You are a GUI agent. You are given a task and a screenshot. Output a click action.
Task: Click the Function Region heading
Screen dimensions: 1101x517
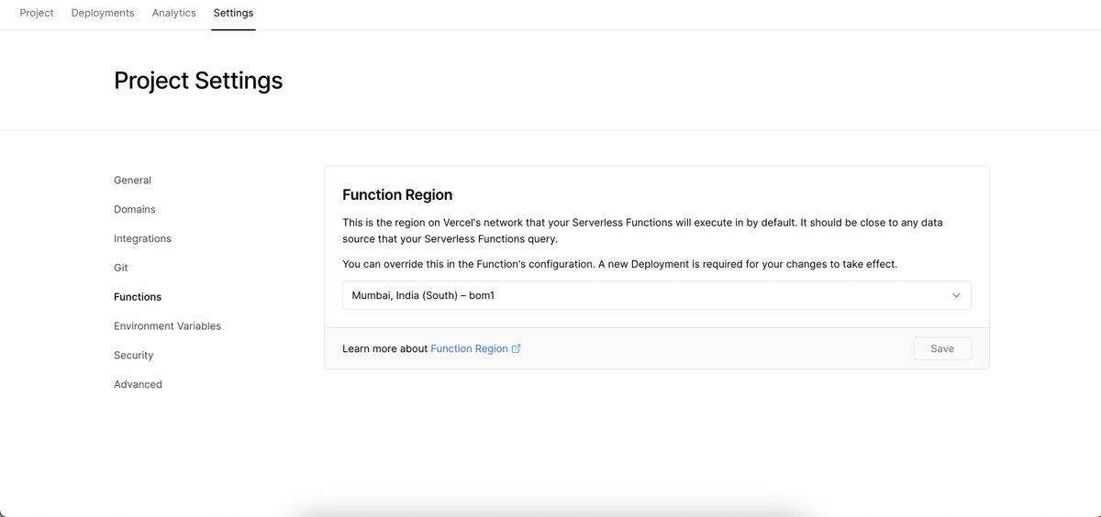(x=397, y=195)
